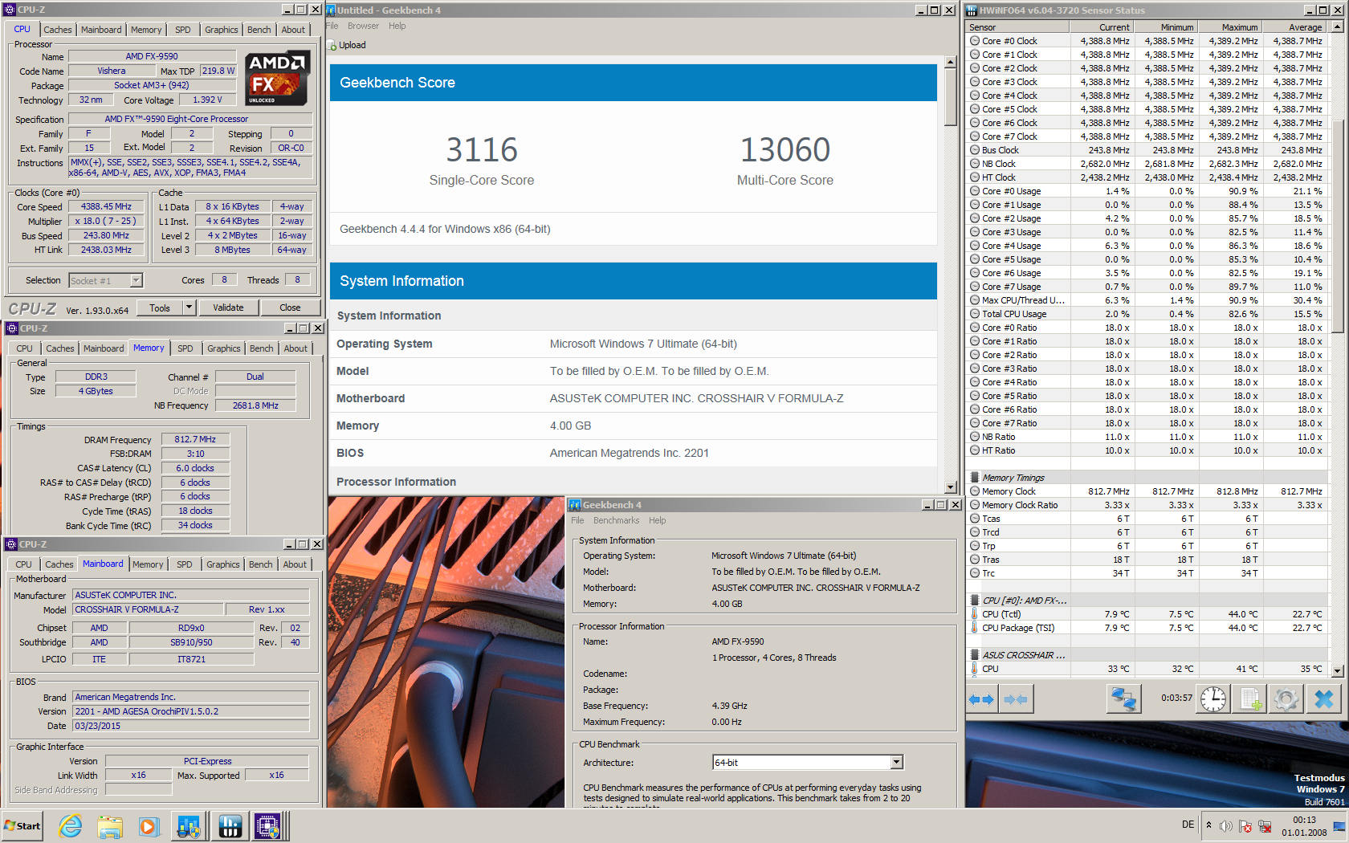
Task: Open Benchmarks menu in lower Geekbench window
Action: point(617,520)
